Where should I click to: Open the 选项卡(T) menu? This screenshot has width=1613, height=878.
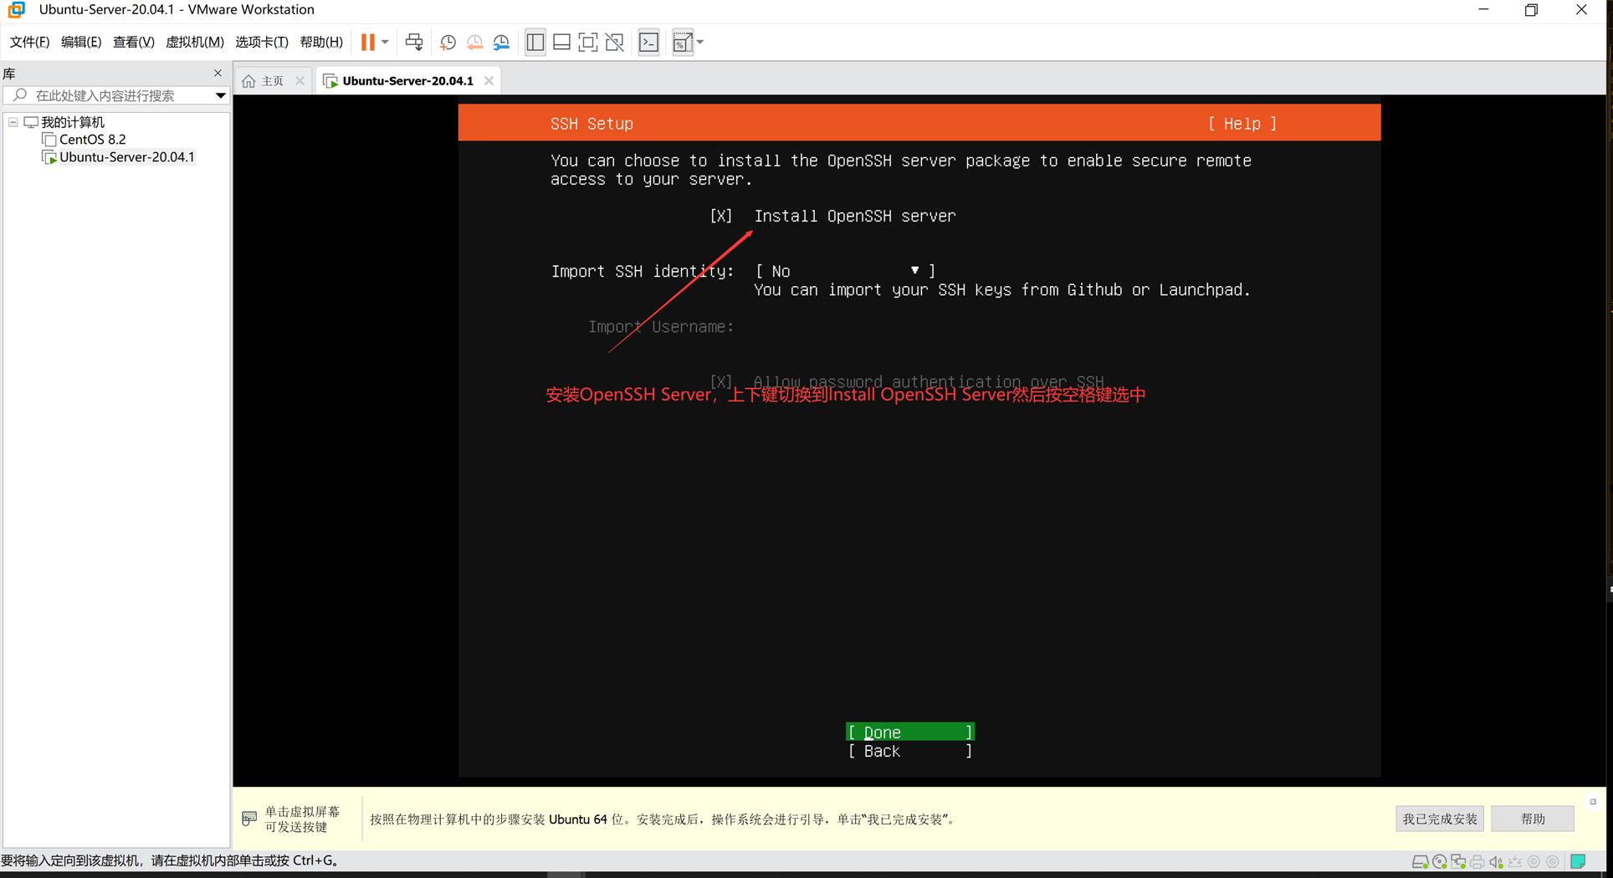(262, 42)
